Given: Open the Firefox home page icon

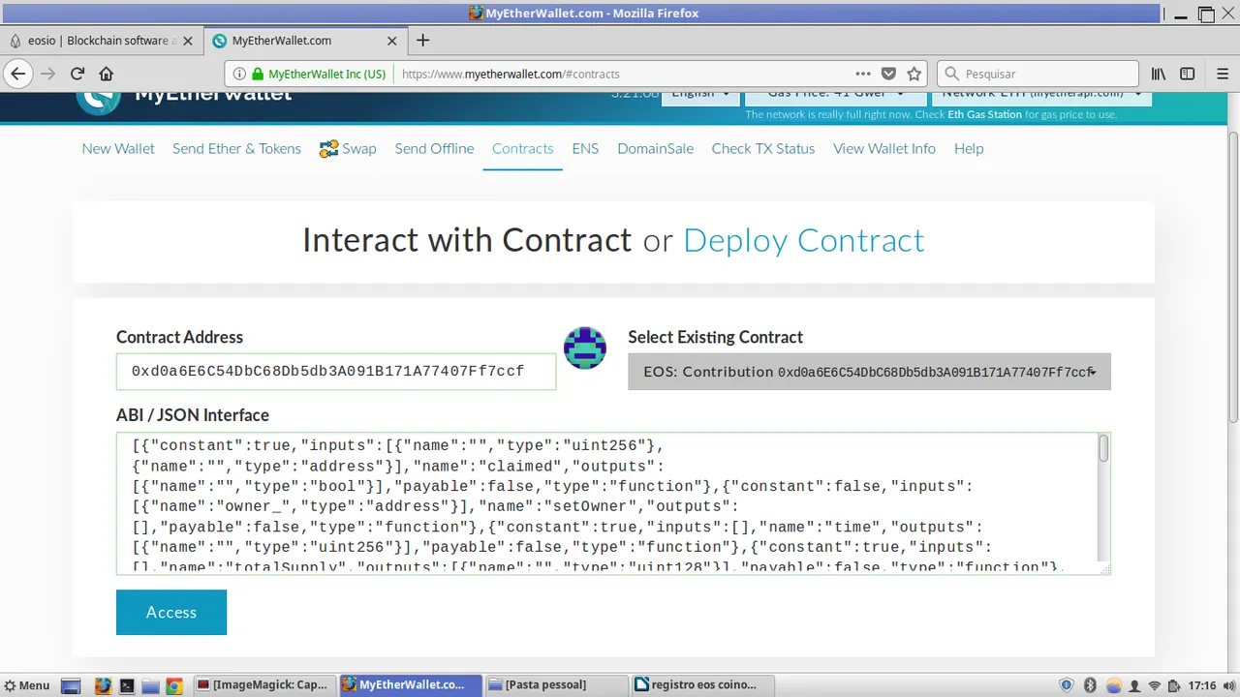Looking at the screenshot, I should [107, 74].
